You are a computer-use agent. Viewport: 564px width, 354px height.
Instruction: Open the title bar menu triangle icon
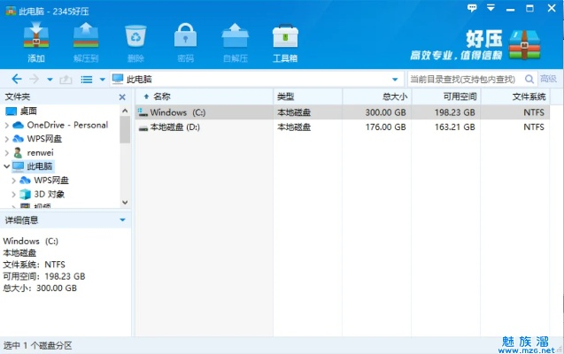click(x=491, y=8)
